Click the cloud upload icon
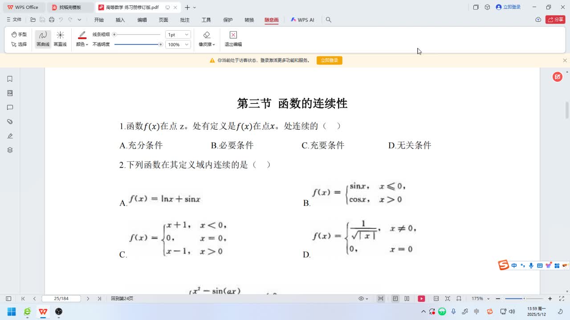570x320 pixels. coord(538,20)
